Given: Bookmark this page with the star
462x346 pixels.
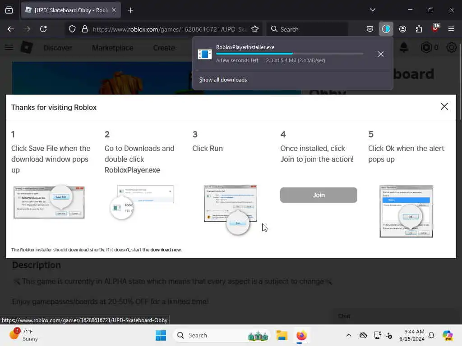Looking at the screenshot, I should pyautogui.click(x=255, y=29).
